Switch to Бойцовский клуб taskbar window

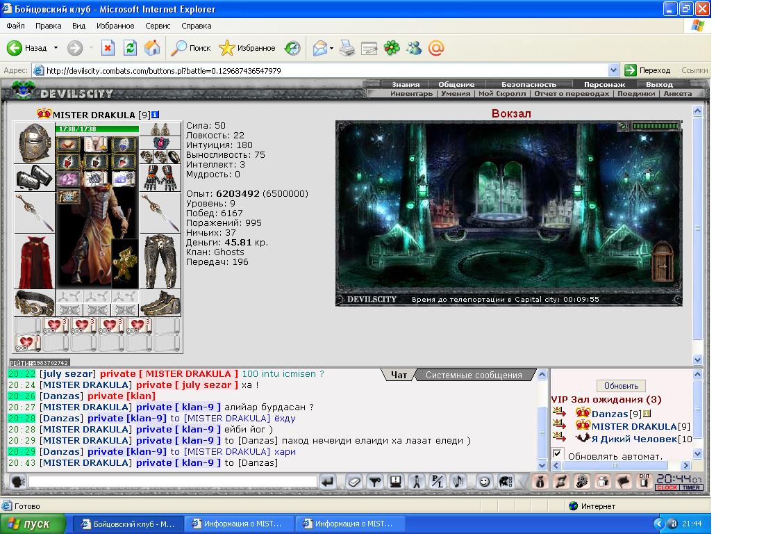(x=128, y=524)
